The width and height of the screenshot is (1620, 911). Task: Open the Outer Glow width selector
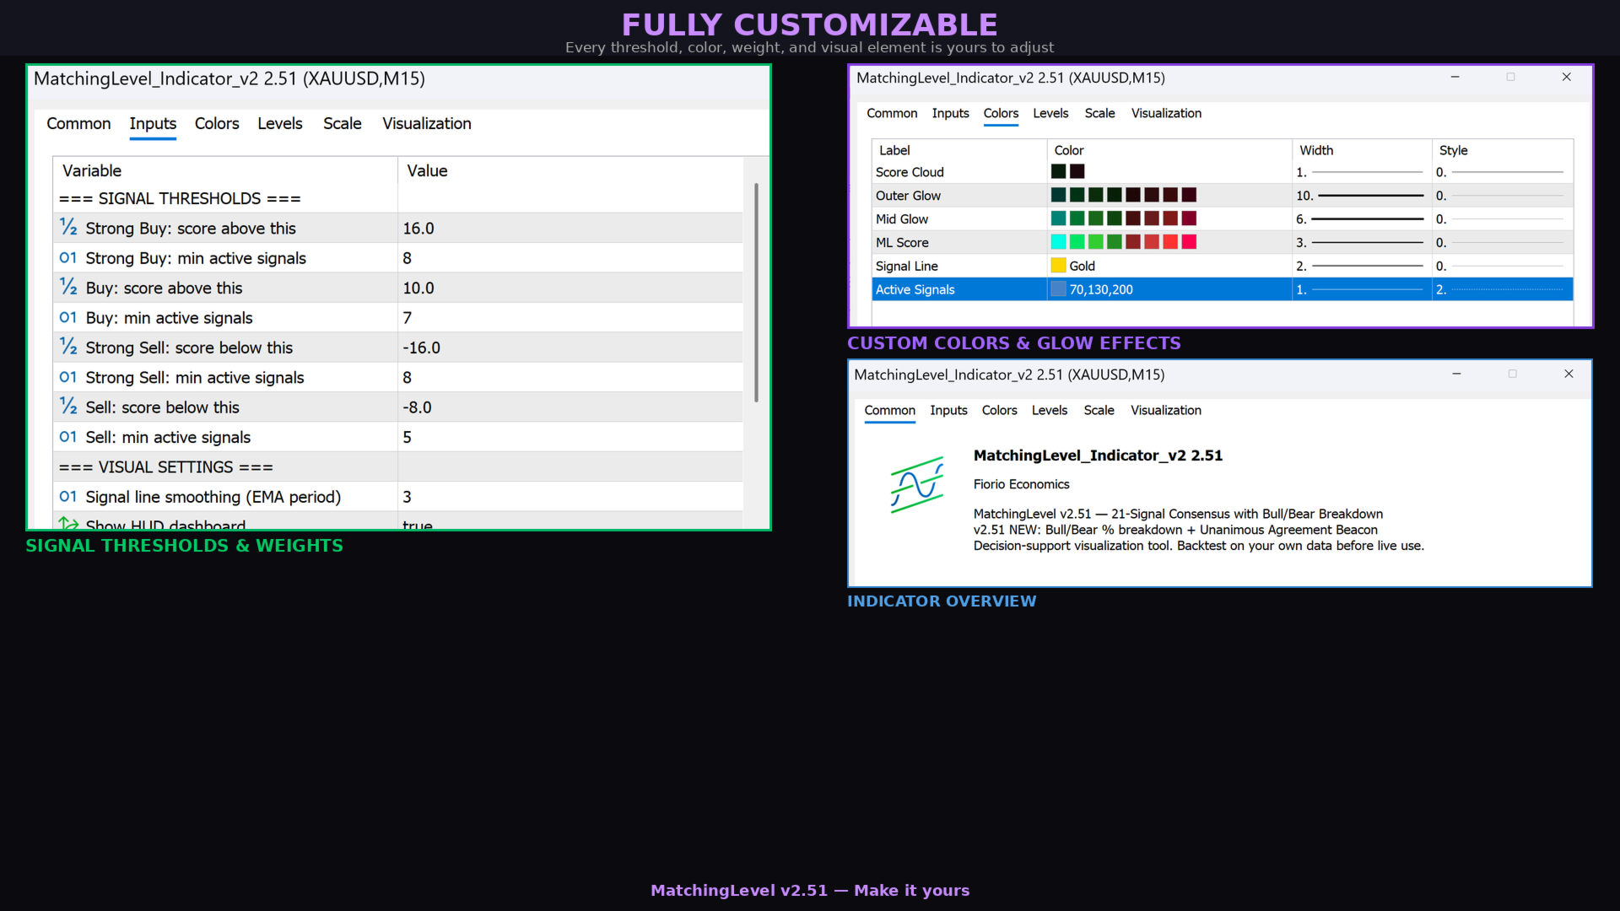1360,196
